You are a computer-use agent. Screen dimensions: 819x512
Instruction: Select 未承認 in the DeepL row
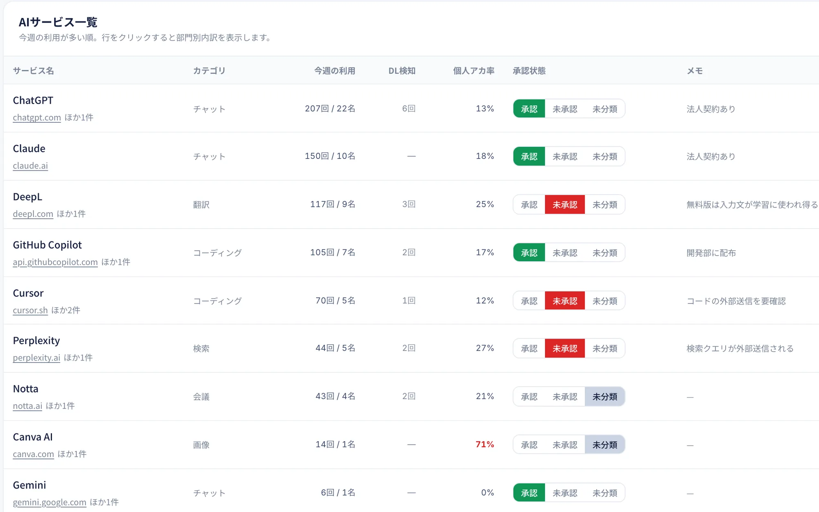(x=565, y=204)
